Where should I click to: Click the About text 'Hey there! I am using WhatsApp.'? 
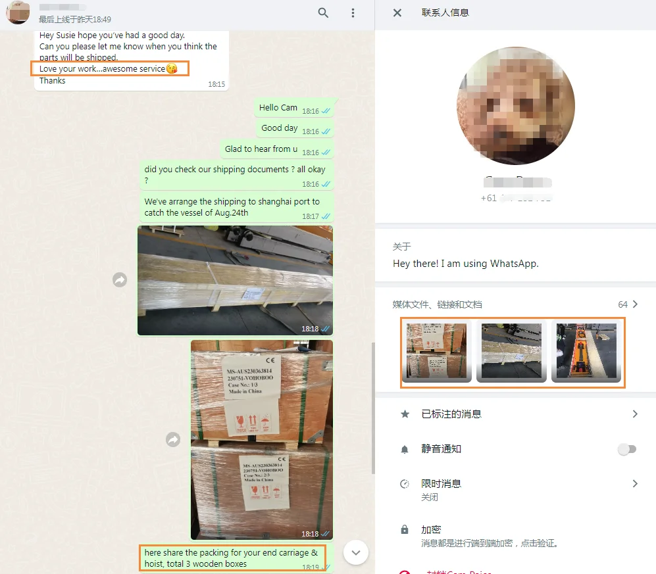(466, 264)
